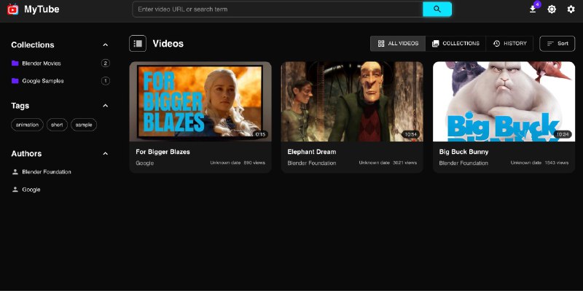This screenshot has width=583, height=291.
Task: Click the Elephant Dream title
Action: [312, 152]
